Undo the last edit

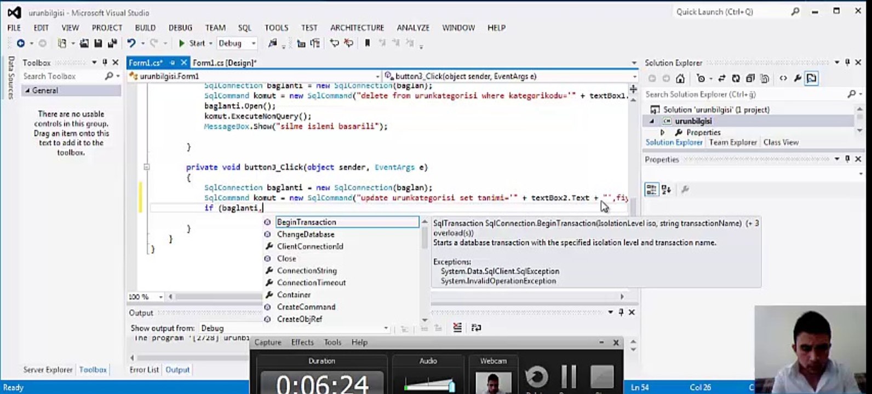[131, 43]
